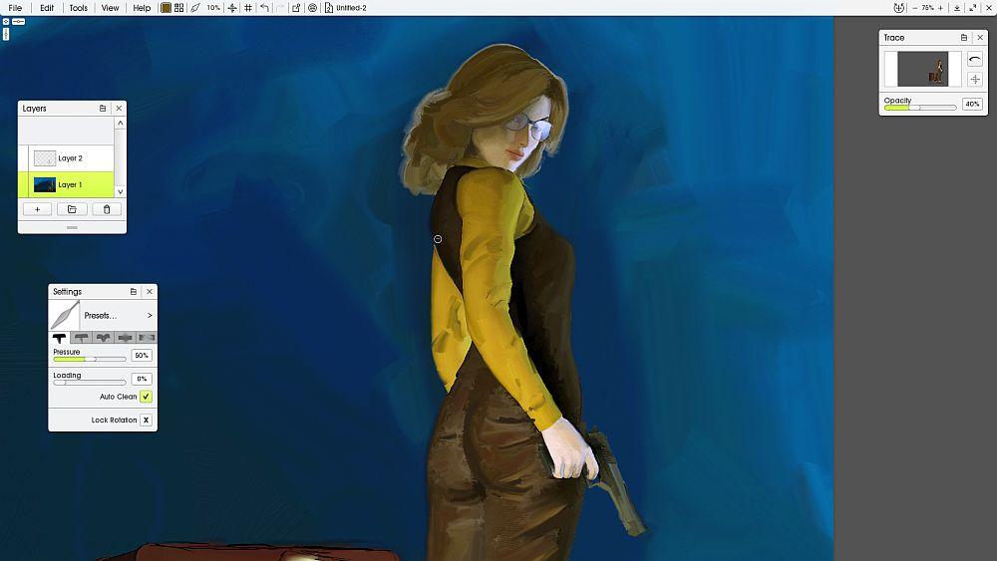The image size is (997, 561).
Task: Toggle visibility strip of Layer 1
Action: click(24, 185)
